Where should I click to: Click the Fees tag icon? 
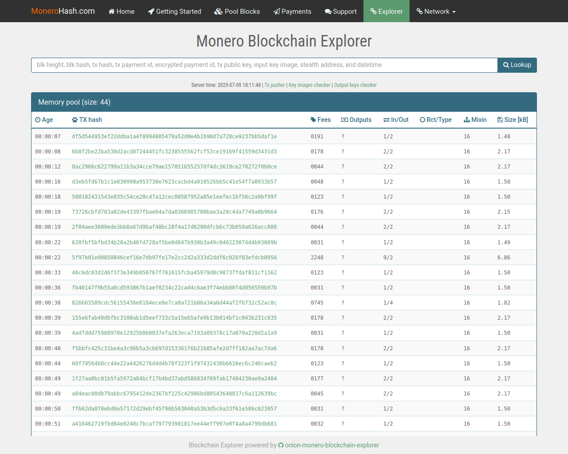point(313,120)
